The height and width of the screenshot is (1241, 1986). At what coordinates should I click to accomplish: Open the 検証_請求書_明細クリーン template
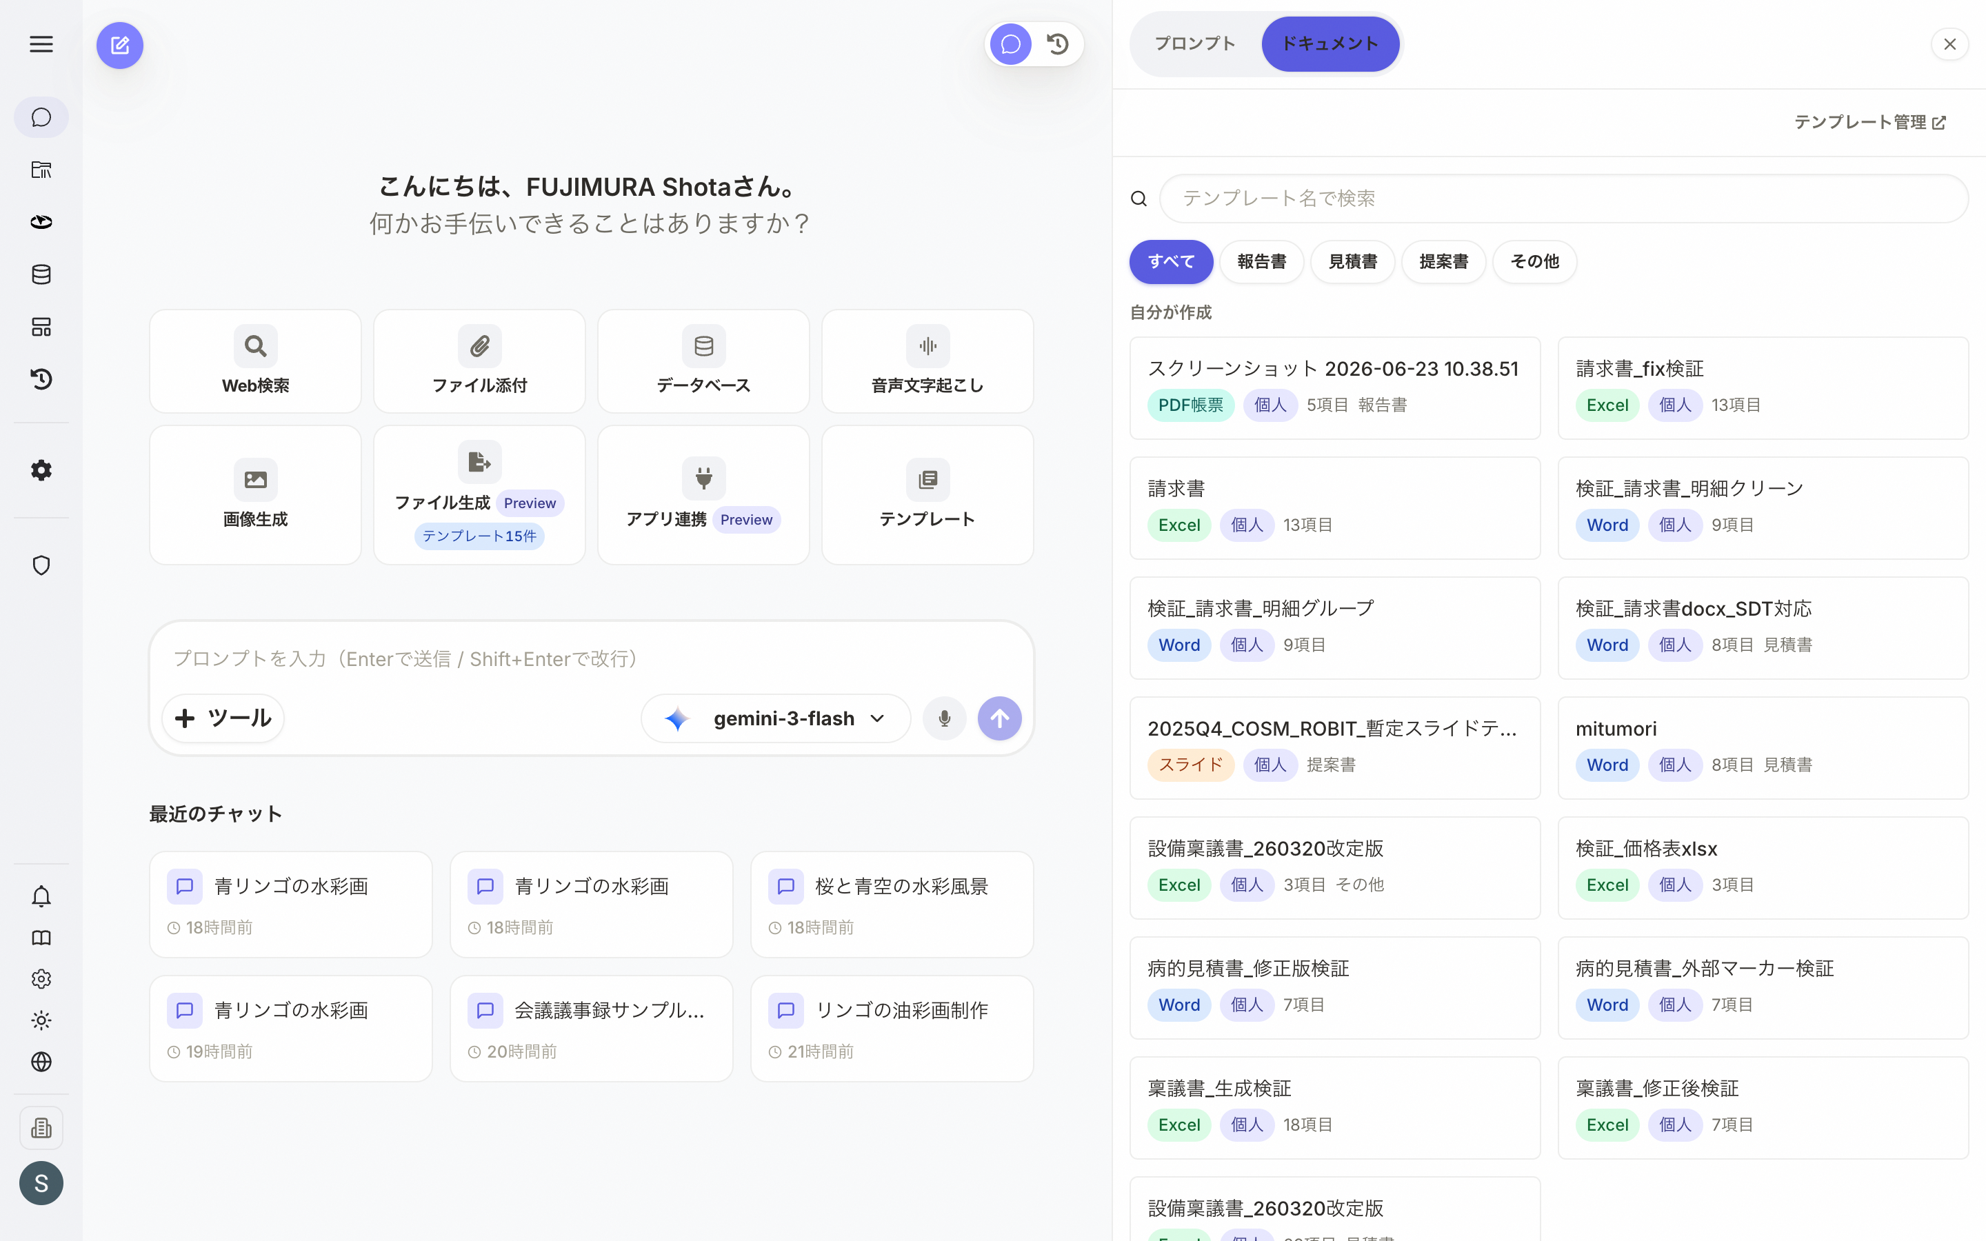click(x=1763, y=507)
